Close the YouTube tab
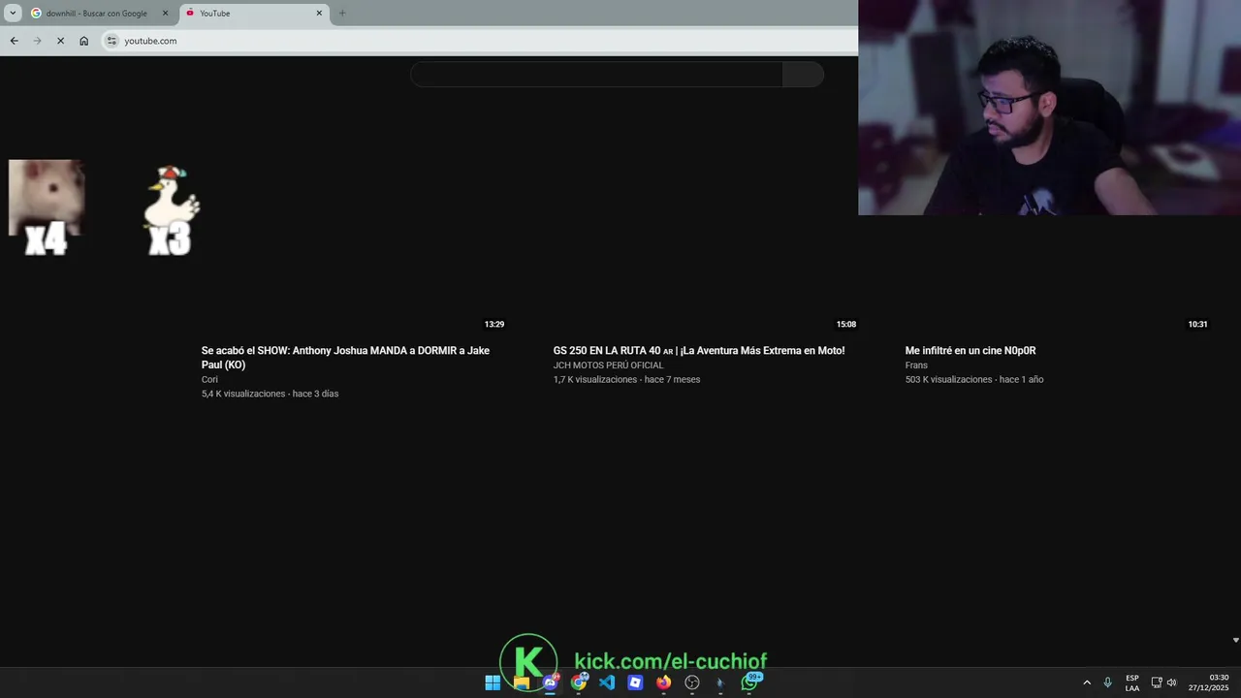This screenshot has width=1241, height=698. tap(319, 14)
